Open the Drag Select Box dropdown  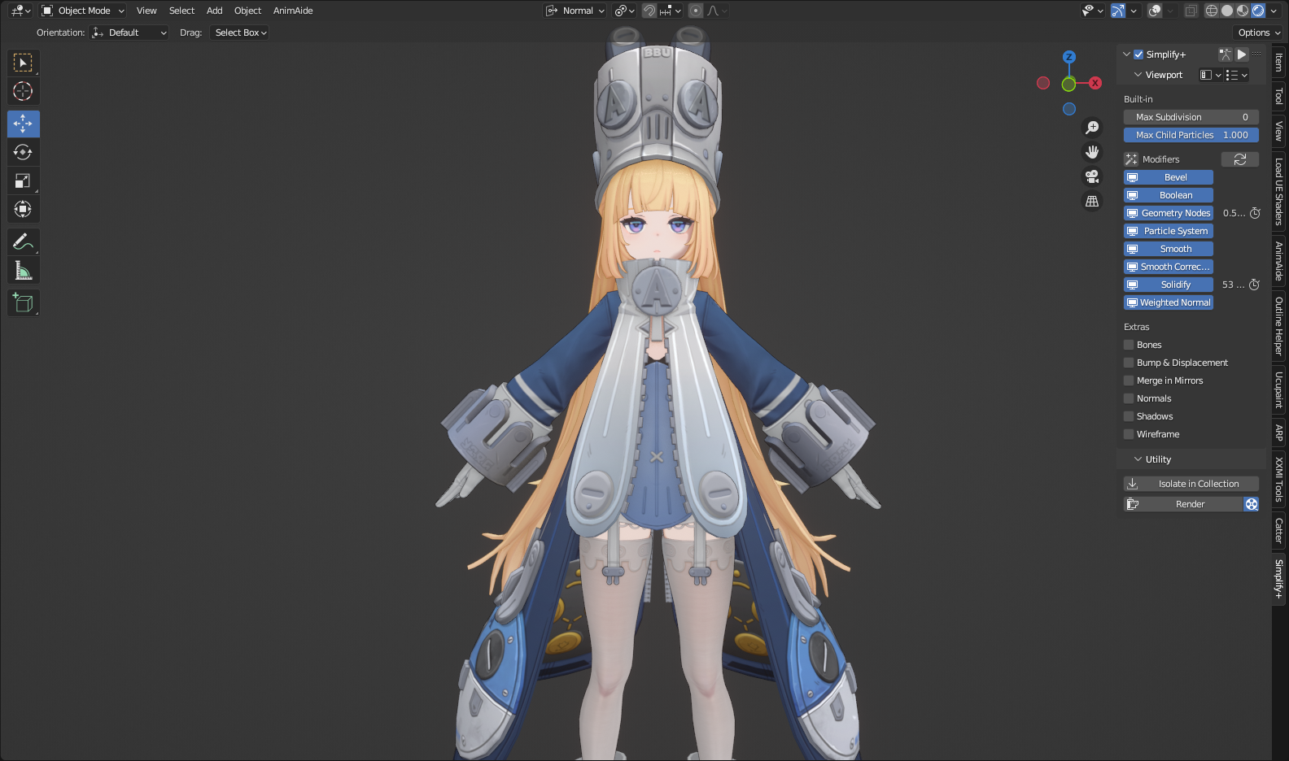pyautogui.click(x=240, y=33)
